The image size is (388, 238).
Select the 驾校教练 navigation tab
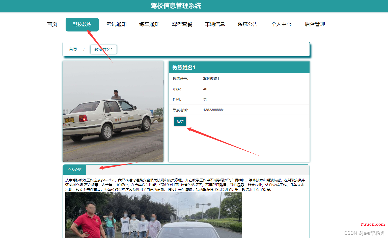tap(82, 24)
